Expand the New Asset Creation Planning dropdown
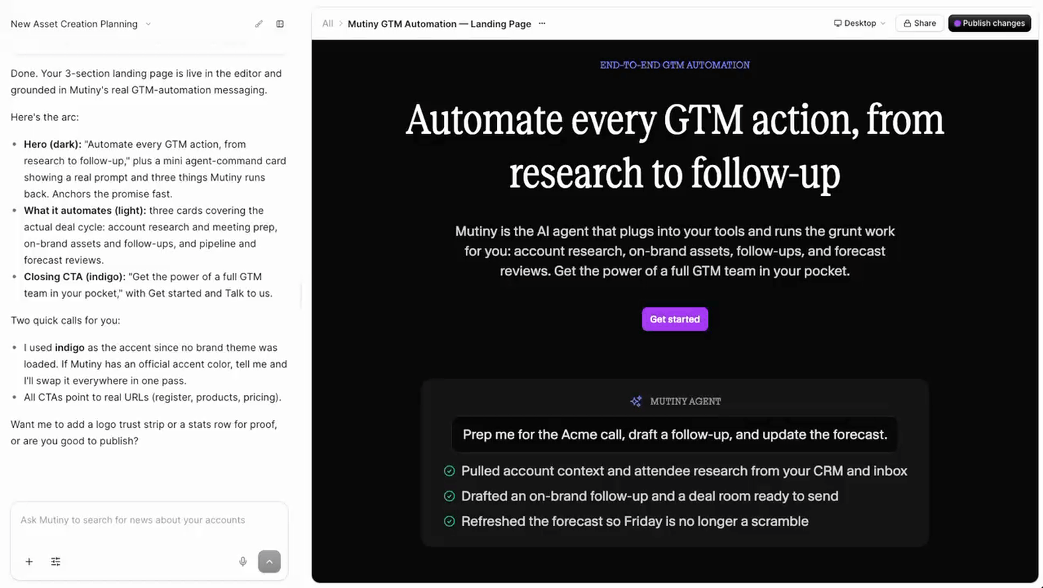 (148, 24)
